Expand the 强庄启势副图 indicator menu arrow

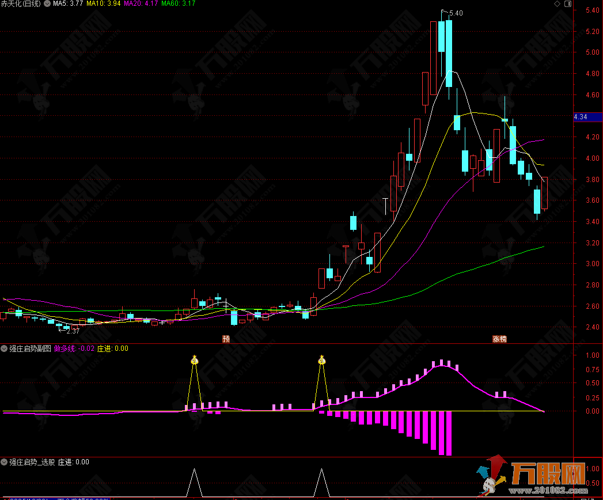tap(5, 349)
